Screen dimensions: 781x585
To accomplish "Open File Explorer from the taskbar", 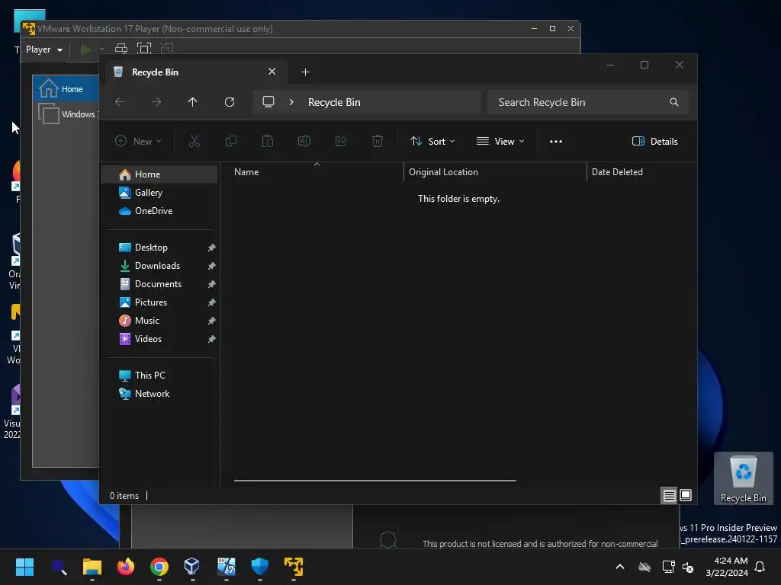I will (x=92, y=567).
